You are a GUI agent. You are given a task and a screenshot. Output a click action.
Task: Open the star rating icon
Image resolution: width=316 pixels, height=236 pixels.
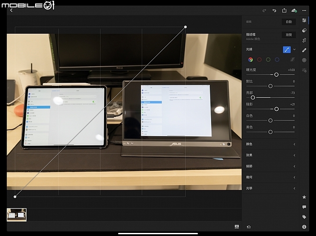point(304,197)
